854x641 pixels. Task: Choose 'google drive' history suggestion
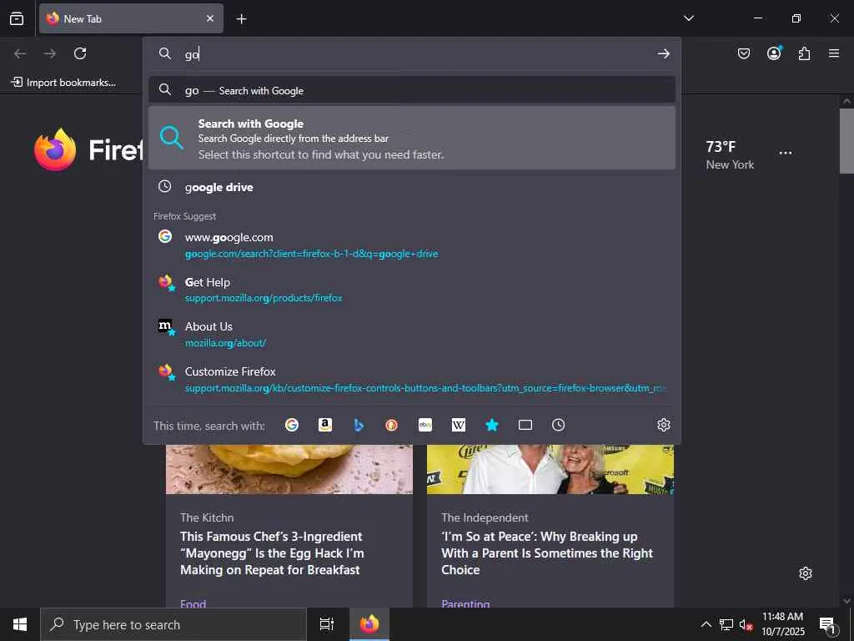point(412,187)
